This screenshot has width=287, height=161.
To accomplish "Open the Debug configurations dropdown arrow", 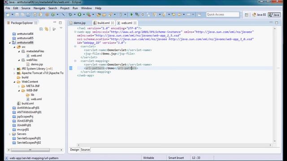I will (74, 15).
